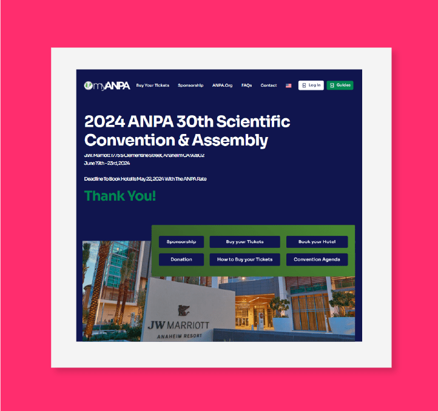Click the Log In button

click(x=311, y=85)
